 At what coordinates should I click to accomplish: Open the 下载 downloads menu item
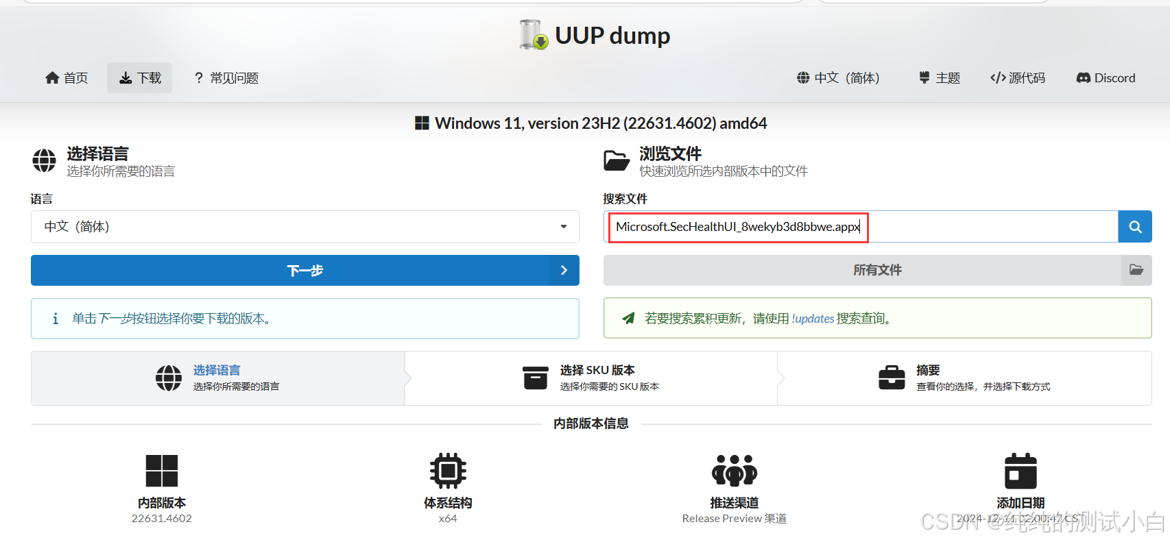[140, 78]
